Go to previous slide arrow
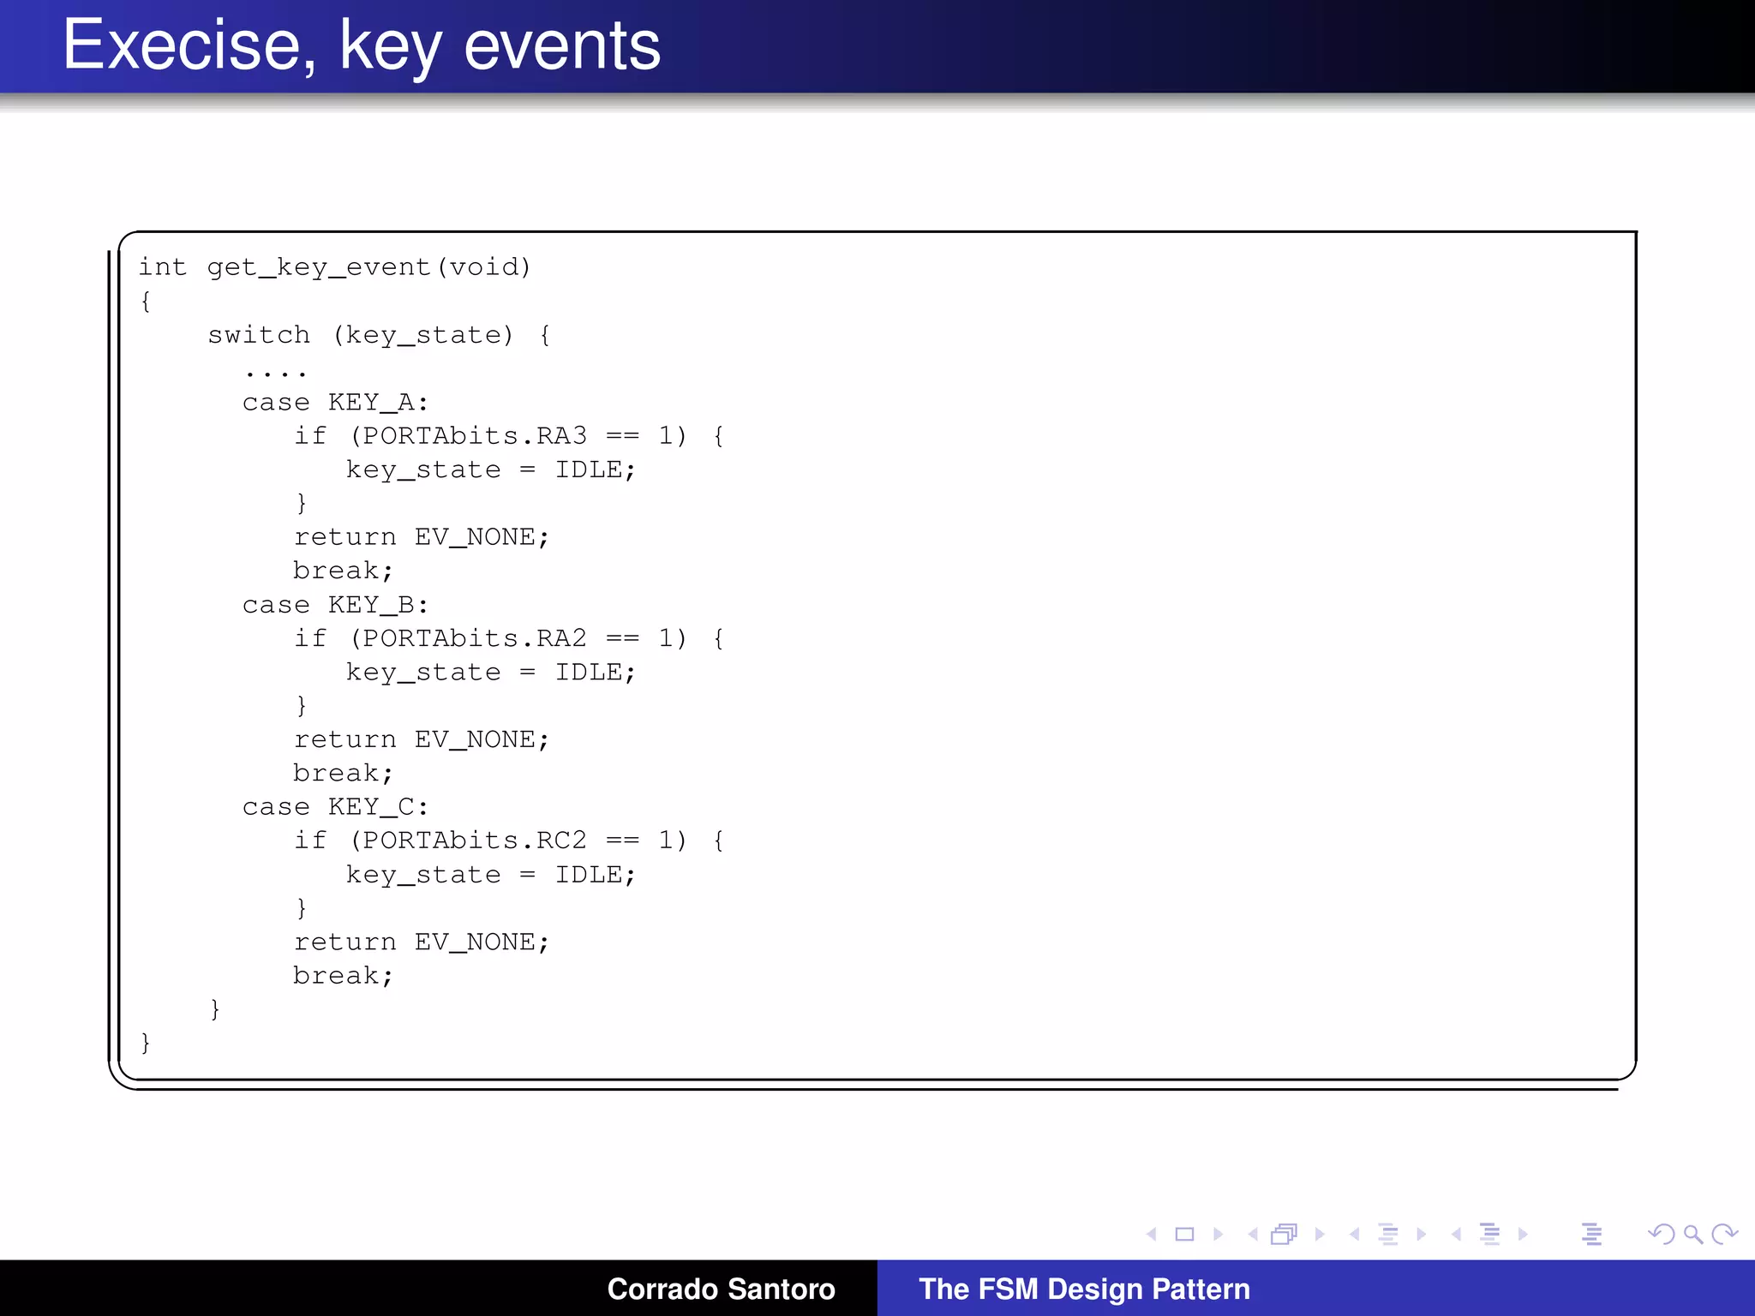This screenshot has height=1316, width=1755. [1151, 1234]
